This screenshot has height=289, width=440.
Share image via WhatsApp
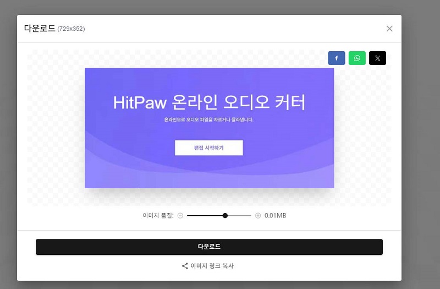357,58
